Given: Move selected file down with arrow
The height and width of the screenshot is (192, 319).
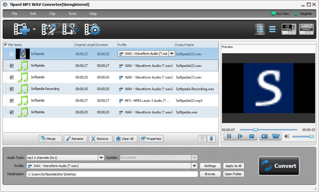Looking at the screenshot, I should pos(212,139).
